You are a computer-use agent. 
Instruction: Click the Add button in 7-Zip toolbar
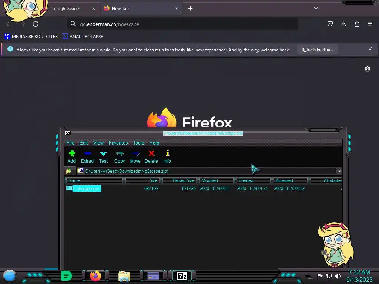(x=71, y=156)
